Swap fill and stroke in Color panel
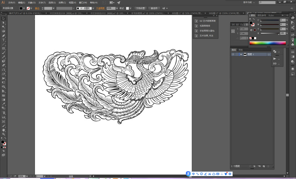 [x=254, y=19]
